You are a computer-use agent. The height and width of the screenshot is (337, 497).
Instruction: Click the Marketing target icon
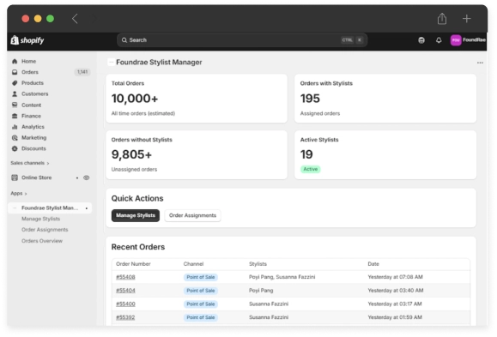point(15,138)
